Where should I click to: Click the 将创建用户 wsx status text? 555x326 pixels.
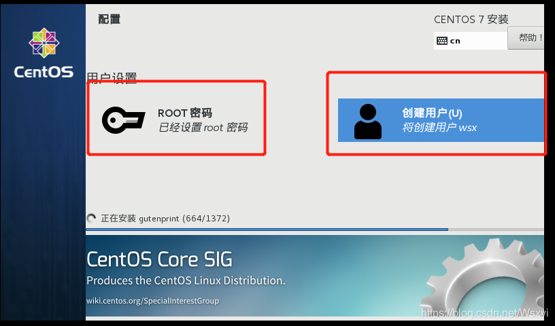point(439,127)
